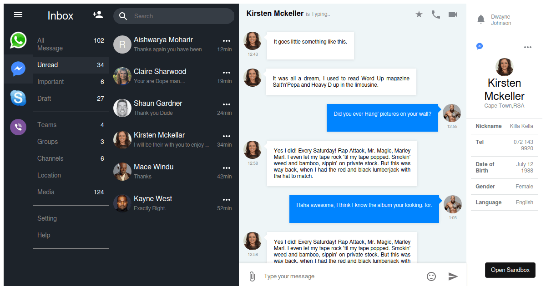Open Shaun Gardner conversation
This screenshot has height=286, width=546.
coord(173,108)
